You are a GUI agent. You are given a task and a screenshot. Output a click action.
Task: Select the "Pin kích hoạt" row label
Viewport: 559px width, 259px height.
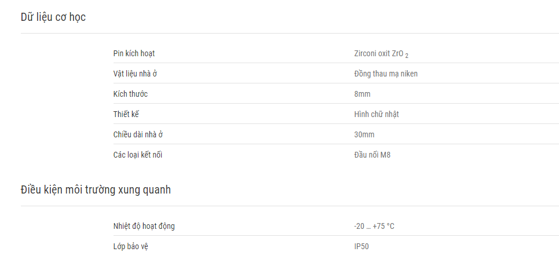(x=134, y=53)
